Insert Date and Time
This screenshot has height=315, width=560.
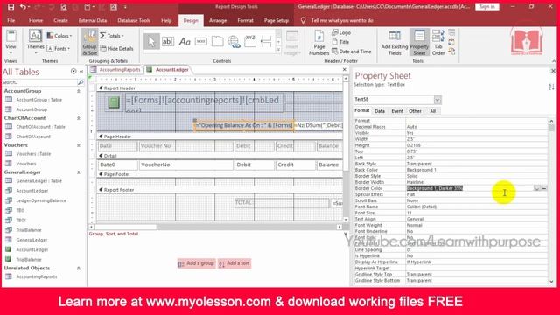pos(352,52)
